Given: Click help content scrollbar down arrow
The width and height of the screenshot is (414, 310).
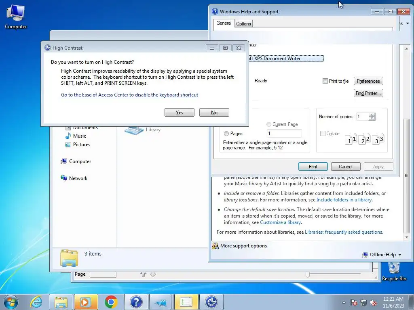Looking at the screenshot, I should pyautogui.click(x=407, y=237).
